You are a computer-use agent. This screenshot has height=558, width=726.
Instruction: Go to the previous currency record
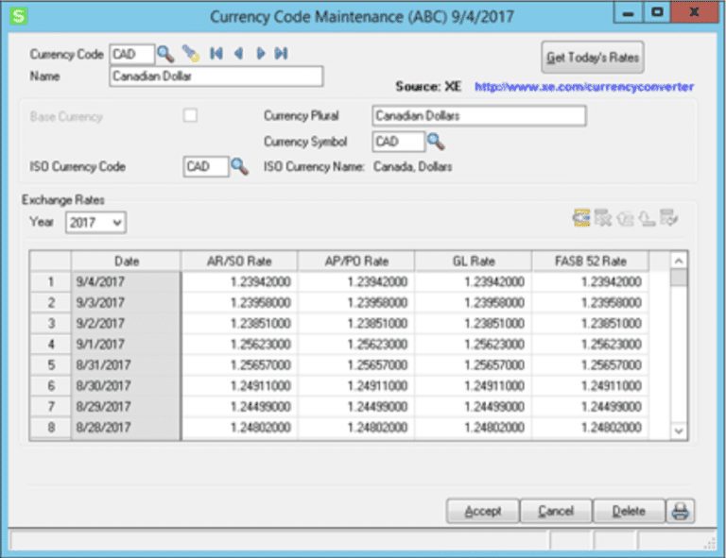pyautogui.click(x=238, y=55)
